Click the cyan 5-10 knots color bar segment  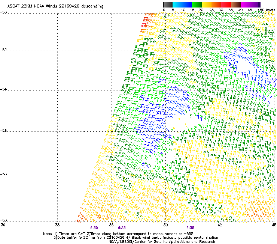pos(177,5)
